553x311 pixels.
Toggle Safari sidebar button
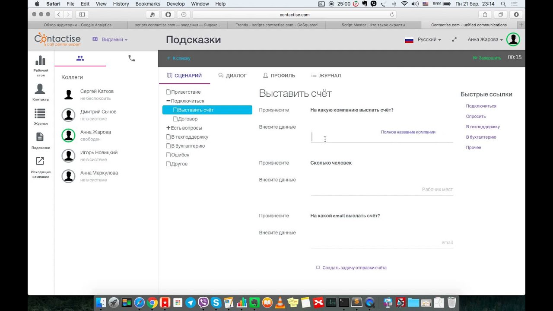point(82,14)
